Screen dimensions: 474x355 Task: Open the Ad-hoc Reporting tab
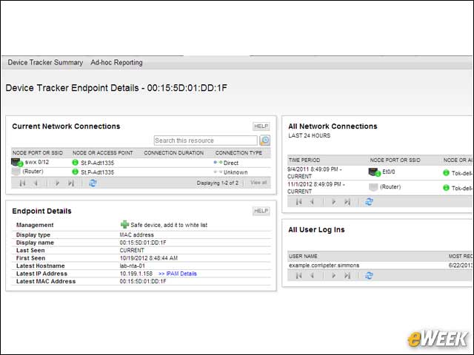116,62
